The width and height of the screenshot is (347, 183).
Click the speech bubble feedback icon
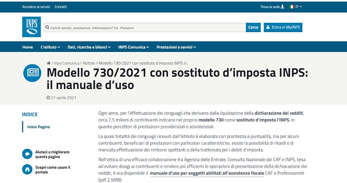click(x=27, y=154)
